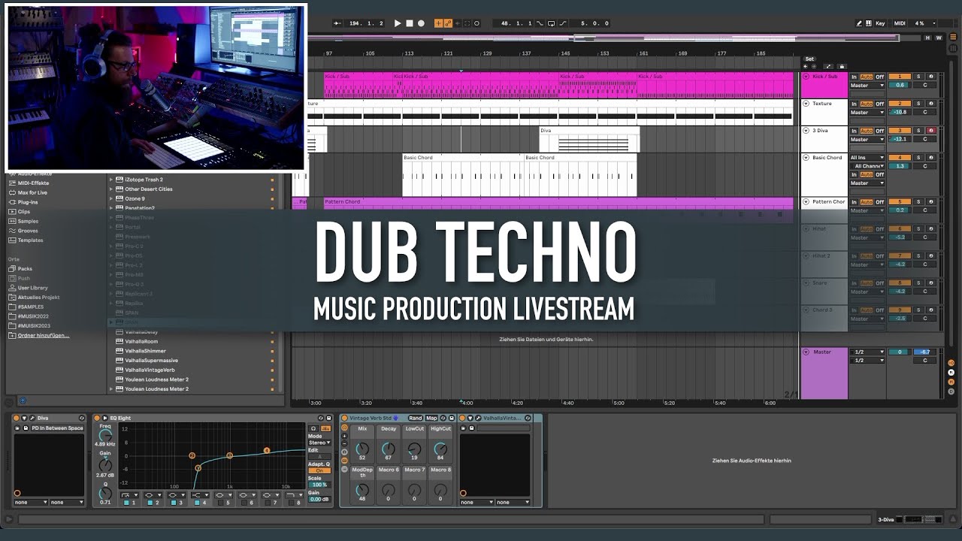962x541 pixels.
Task: Select Samples browser category
Action: (28, 221)
